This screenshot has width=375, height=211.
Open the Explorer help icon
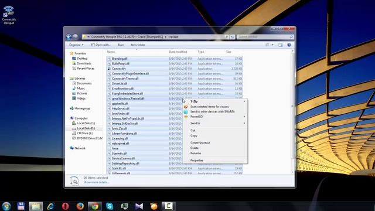click(x=289, y=45)
